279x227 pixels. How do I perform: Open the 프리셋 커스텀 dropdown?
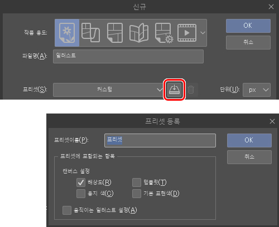coord(109,90)
